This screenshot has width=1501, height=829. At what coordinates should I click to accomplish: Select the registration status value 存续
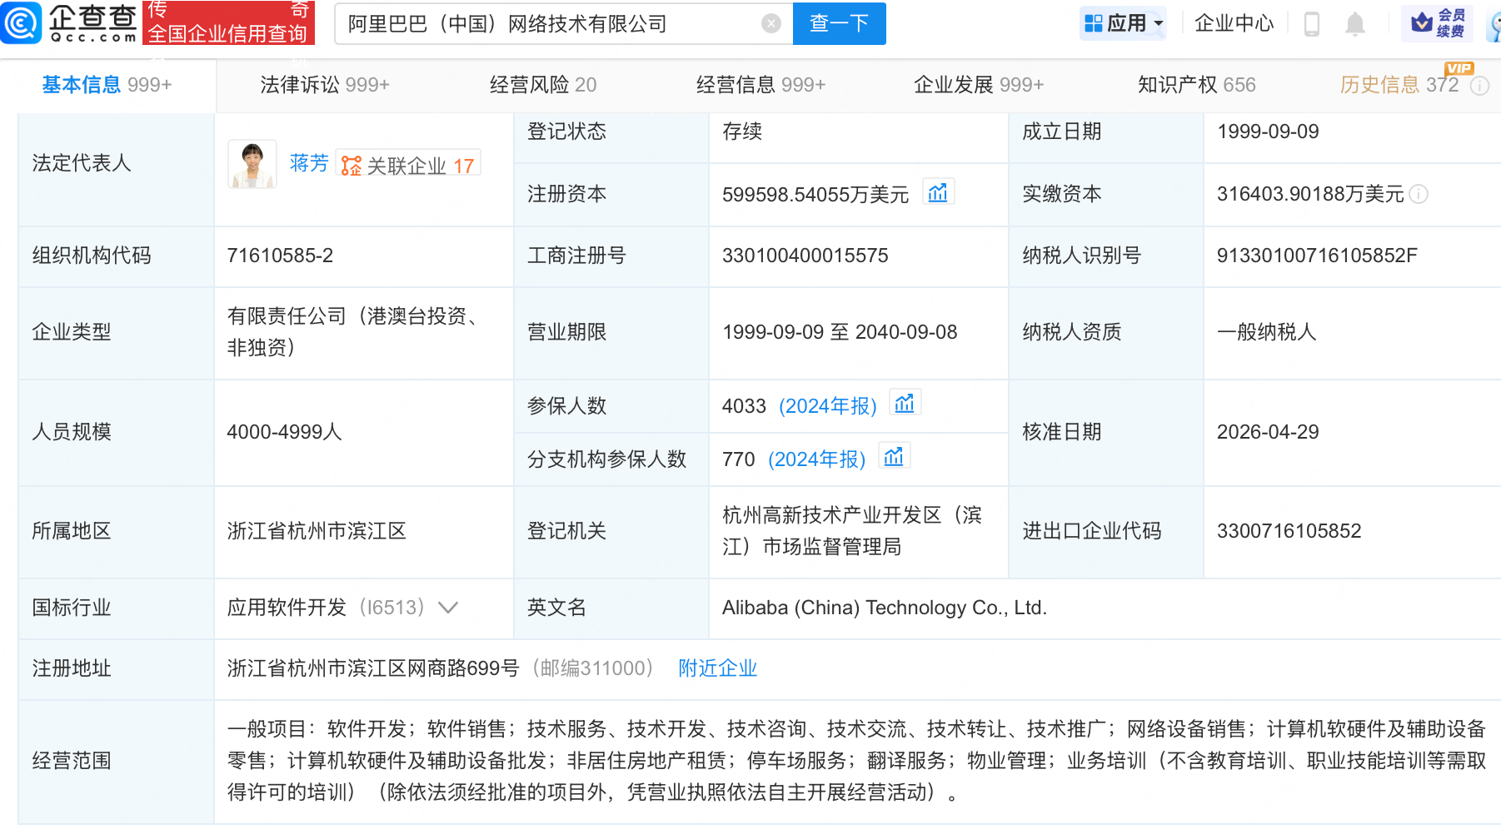742,132
